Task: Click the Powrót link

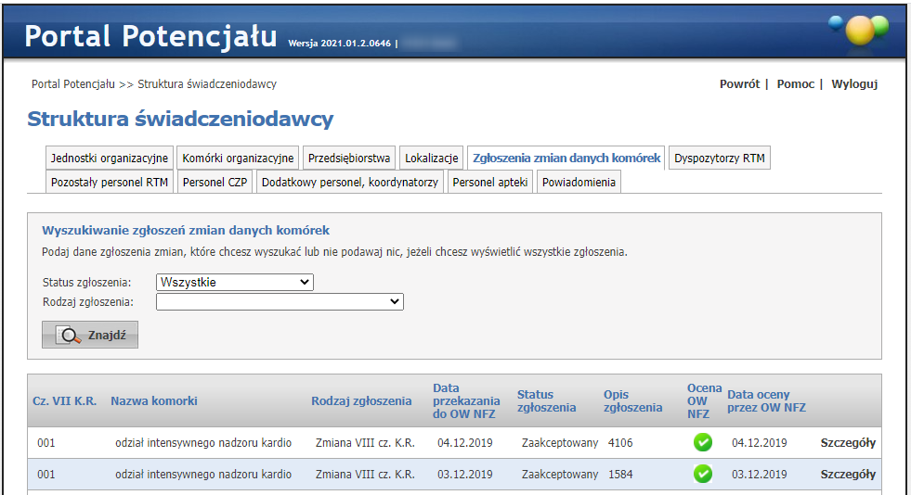Action: (739, 84)
